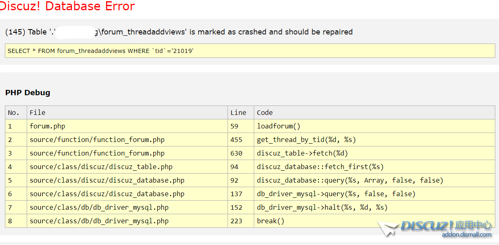Select the discuz_table.php file path

coord(101,167)
